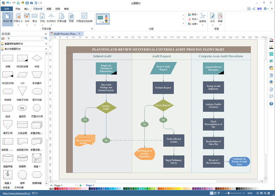Open the 颜色 theme color dropdown

(193, 14)
